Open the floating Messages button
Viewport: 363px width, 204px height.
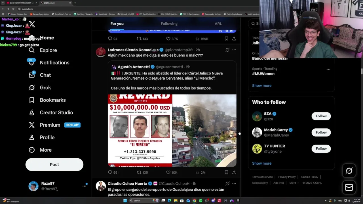pos(349,187)
